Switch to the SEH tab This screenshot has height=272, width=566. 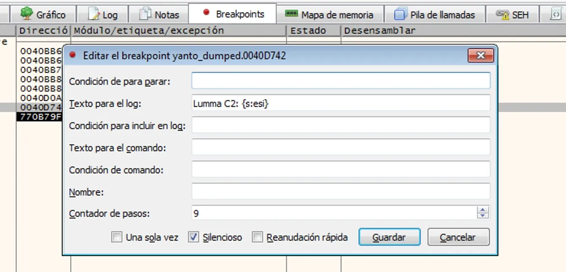tap(512, 14)
